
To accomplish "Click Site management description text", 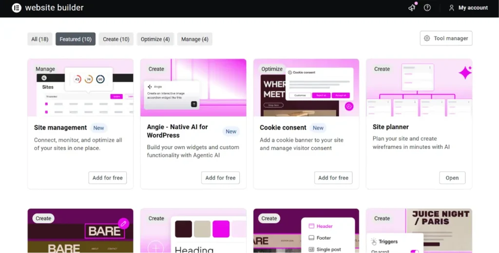I will coord(78,144).
